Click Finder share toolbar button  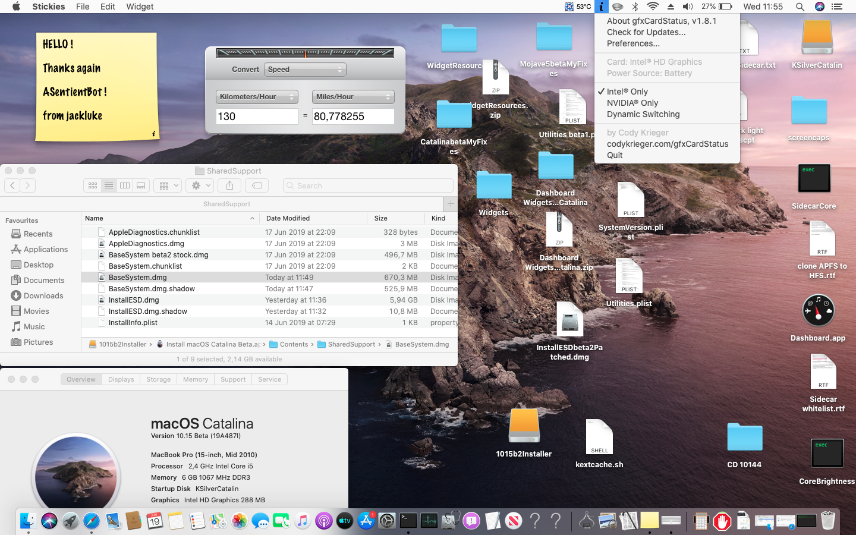[229, 185]
